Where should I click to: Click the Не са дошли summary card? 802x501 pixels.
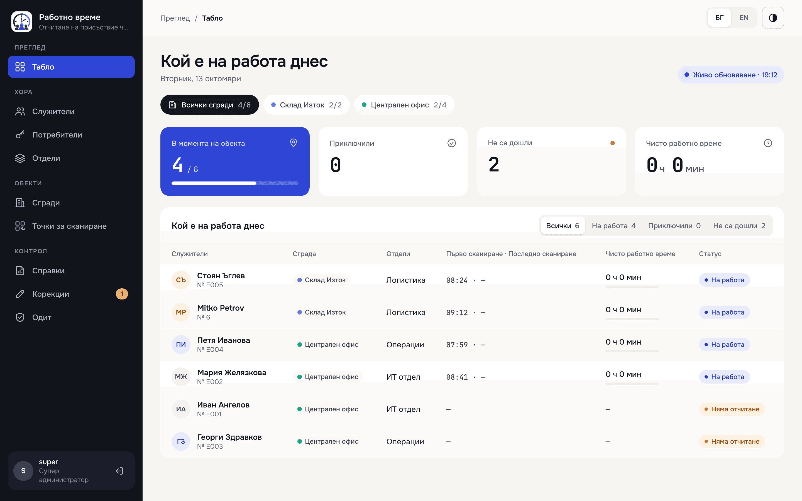[x=551, y=161]
